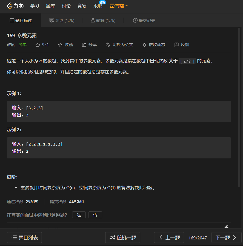Switch language via 切换为英文 translate icon
Image resolution: width=243 pixels, height=246 pixels.
point(108,45)
